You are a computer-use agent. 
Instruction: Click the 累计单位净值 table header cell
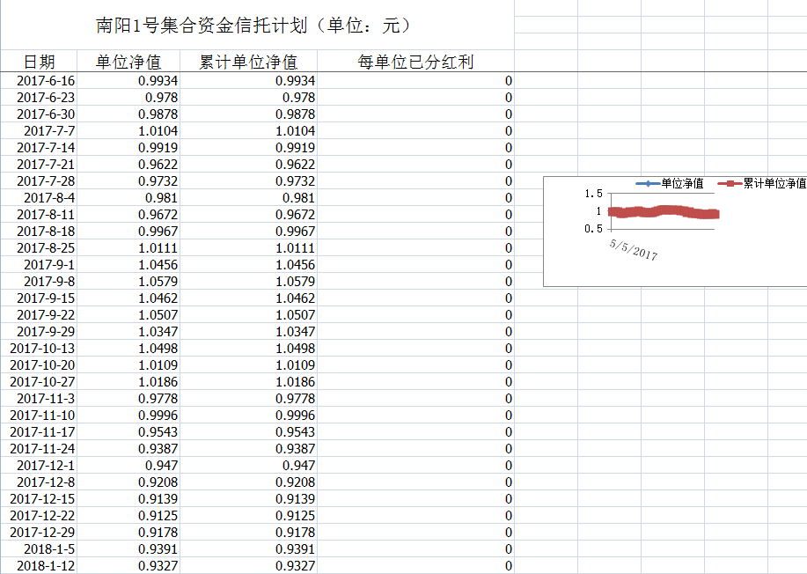pyautogui.click(x=248, y=62)
